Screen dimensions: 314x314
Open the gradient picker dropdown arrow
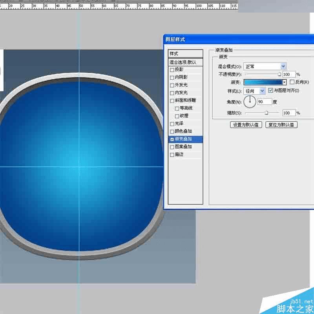(x=285, y=82)
